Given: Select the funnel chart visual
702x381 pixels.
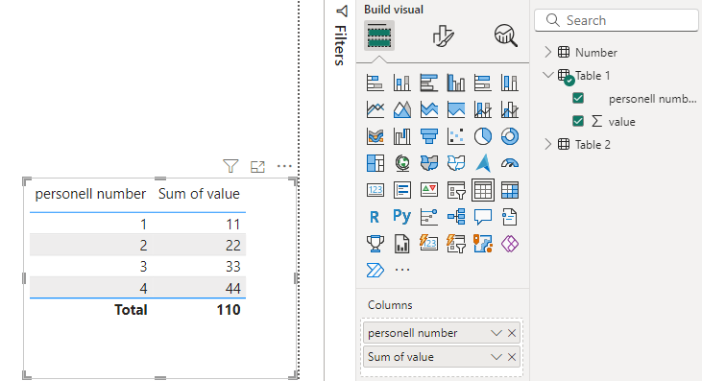Looking at the screenshot, I should pos(429,136).
